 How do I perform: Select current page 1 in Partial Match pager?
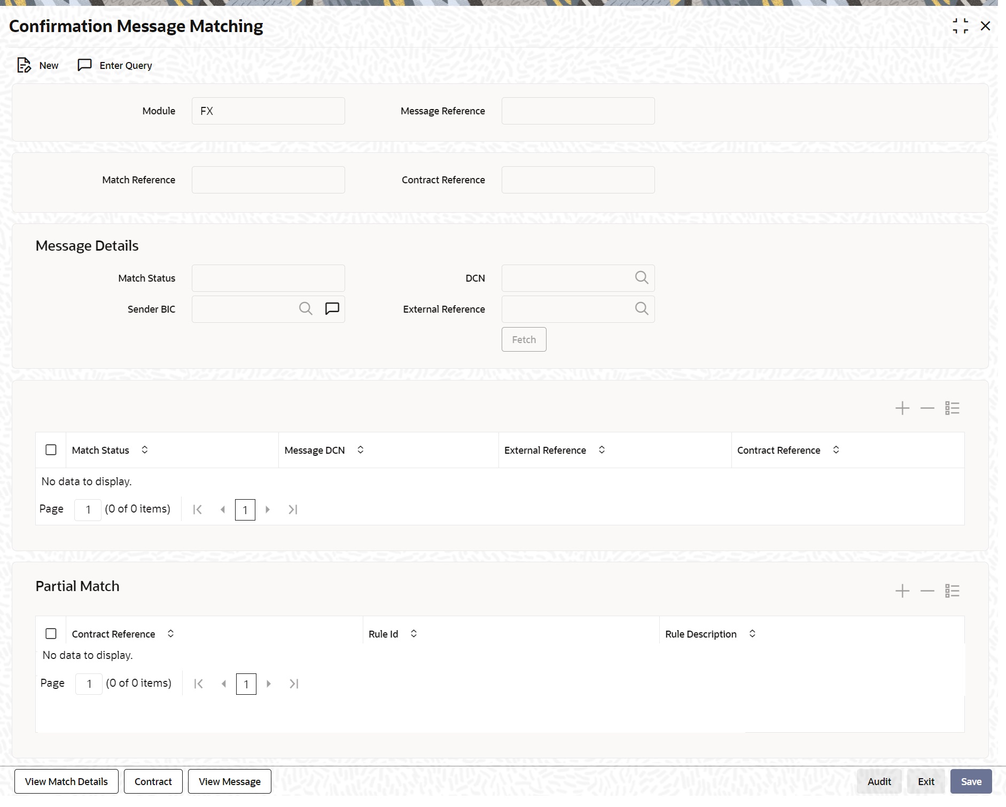click(x=246, y=684)
